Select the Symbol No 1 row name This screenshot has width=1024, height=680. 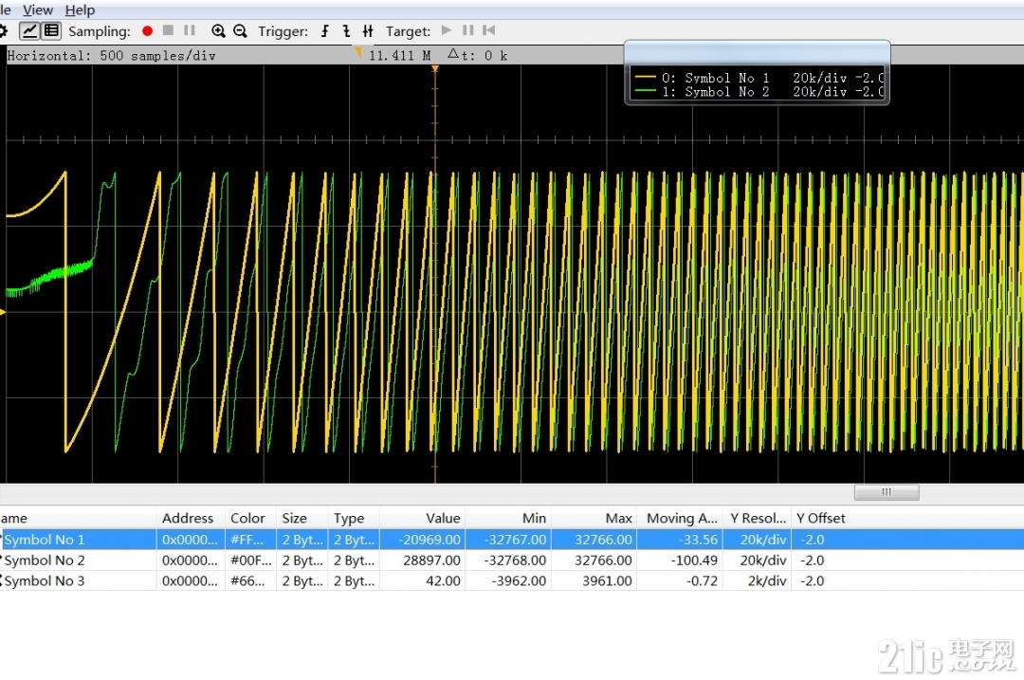tap(45, 540)
